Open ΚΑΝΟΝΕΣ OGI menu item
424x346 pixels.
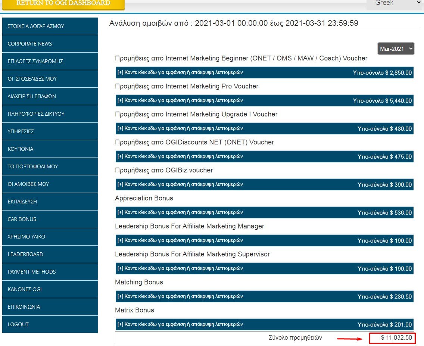[x=50, y=290]
